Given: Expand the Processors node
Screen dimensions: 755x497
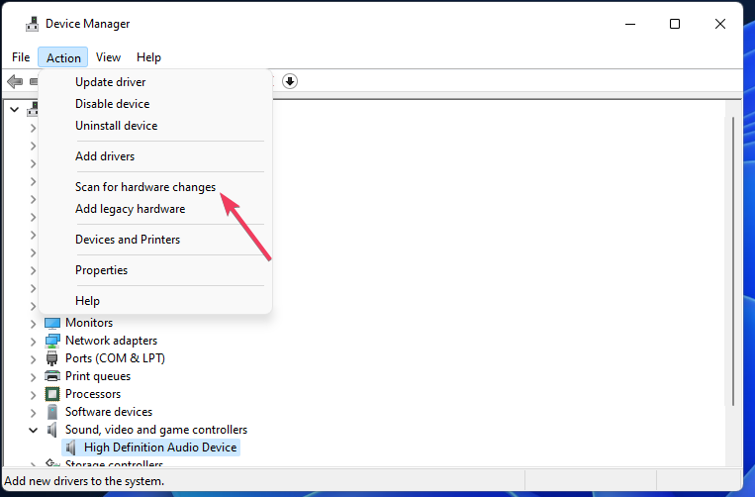Looking at the screenshot, I should pos(33,395).
